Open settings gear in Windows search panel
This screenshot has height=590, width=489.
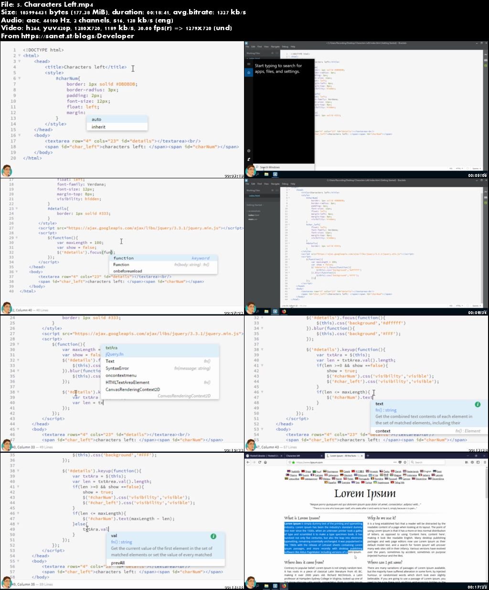point(249,151)
